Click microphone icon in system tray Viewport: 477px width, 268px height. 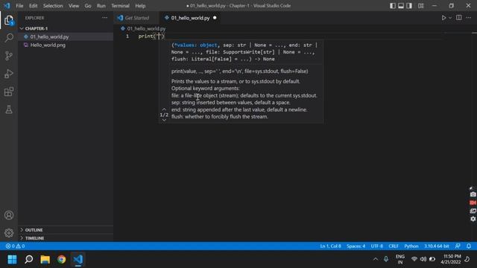click(x=386, y=259)
